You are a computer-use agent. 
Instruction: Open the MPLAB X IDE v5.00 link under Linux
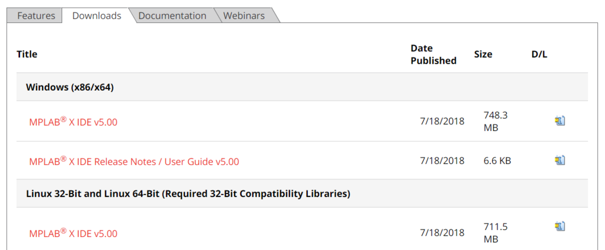73,233
